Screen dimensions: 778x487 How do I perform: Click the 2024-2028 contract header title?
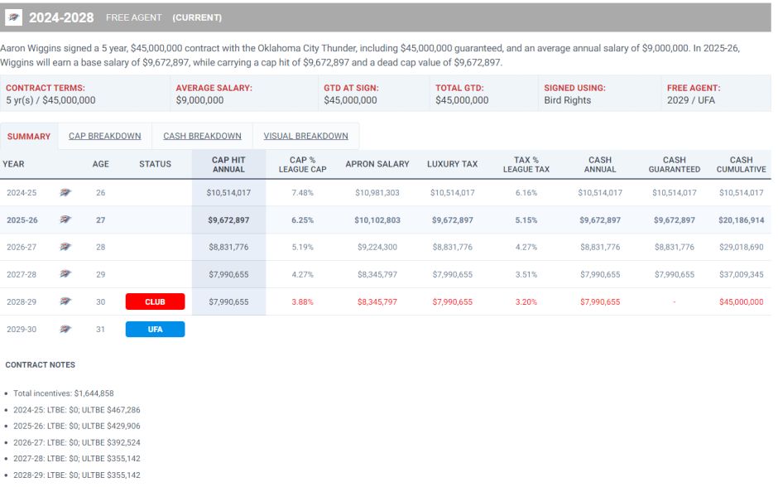[x=61, y=17]
